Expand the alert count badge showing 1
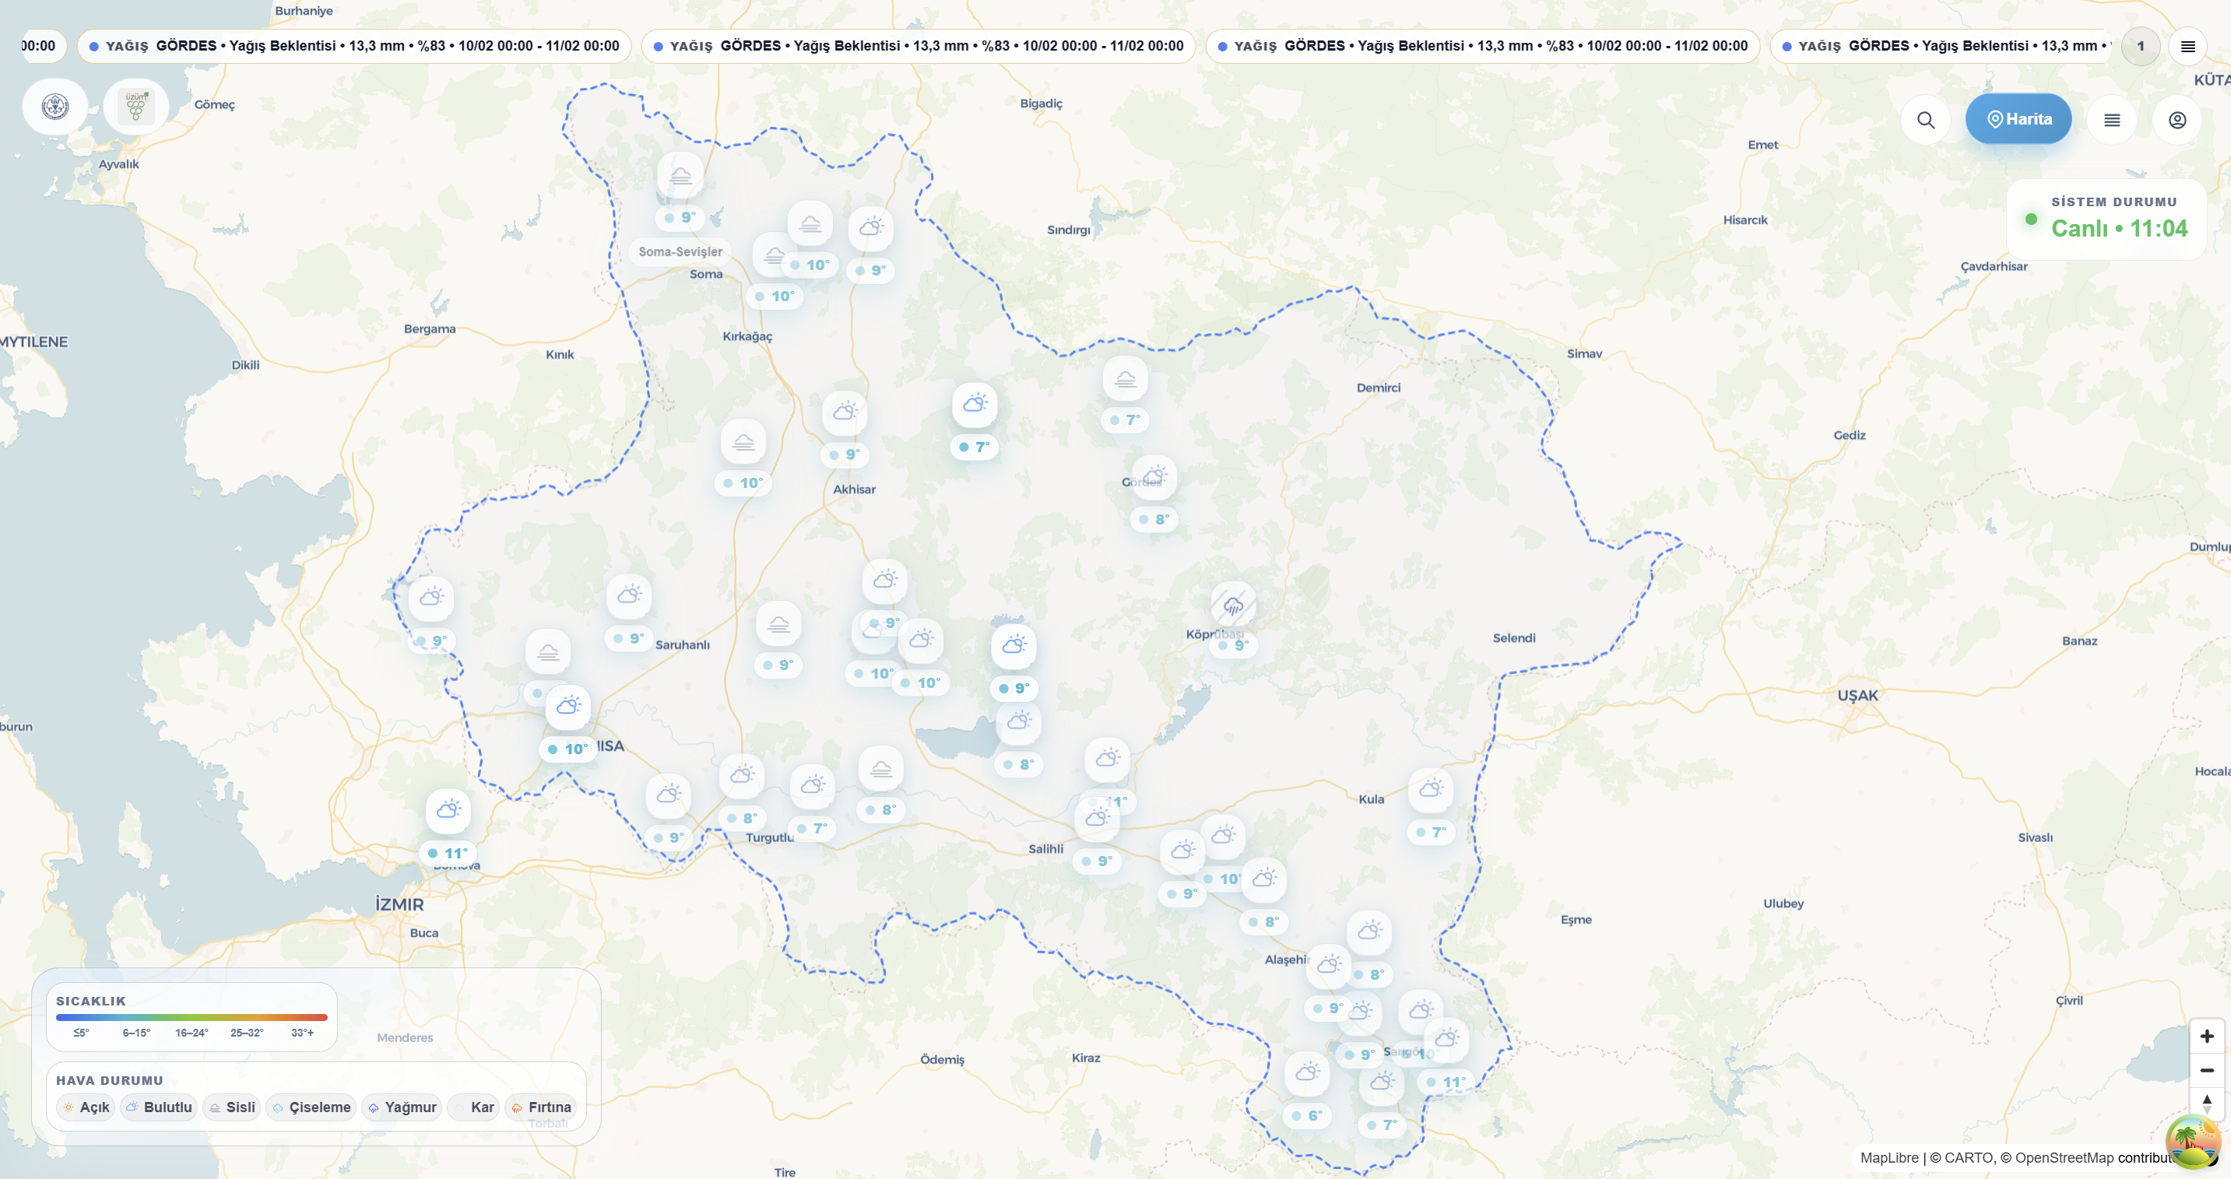Viewport: 2231px width, 1179px height. tap(2140, 46)
